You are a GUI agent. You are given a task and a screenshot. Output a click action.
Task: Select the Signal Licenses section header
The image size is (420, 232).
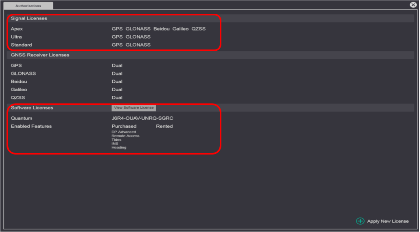click(29, 18)
